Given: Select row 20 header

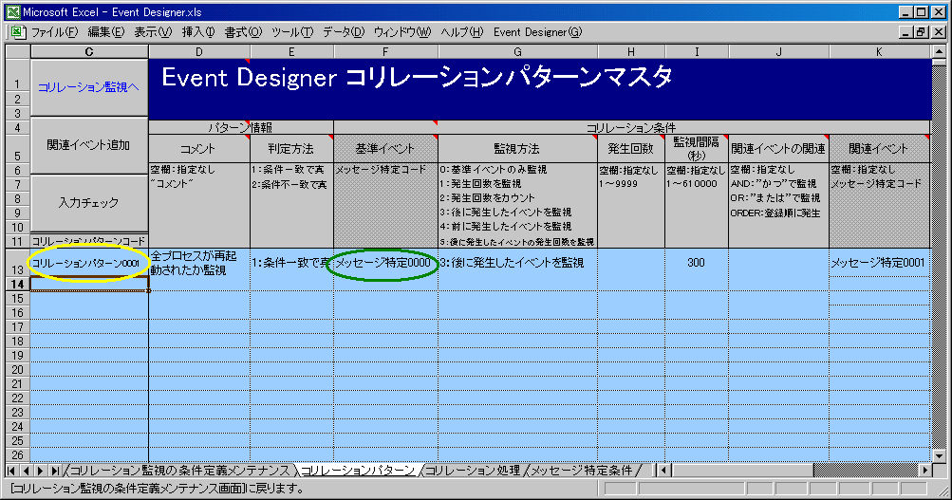Looking at the screenshot, I should pyautogui.click(x=18, y=369).
